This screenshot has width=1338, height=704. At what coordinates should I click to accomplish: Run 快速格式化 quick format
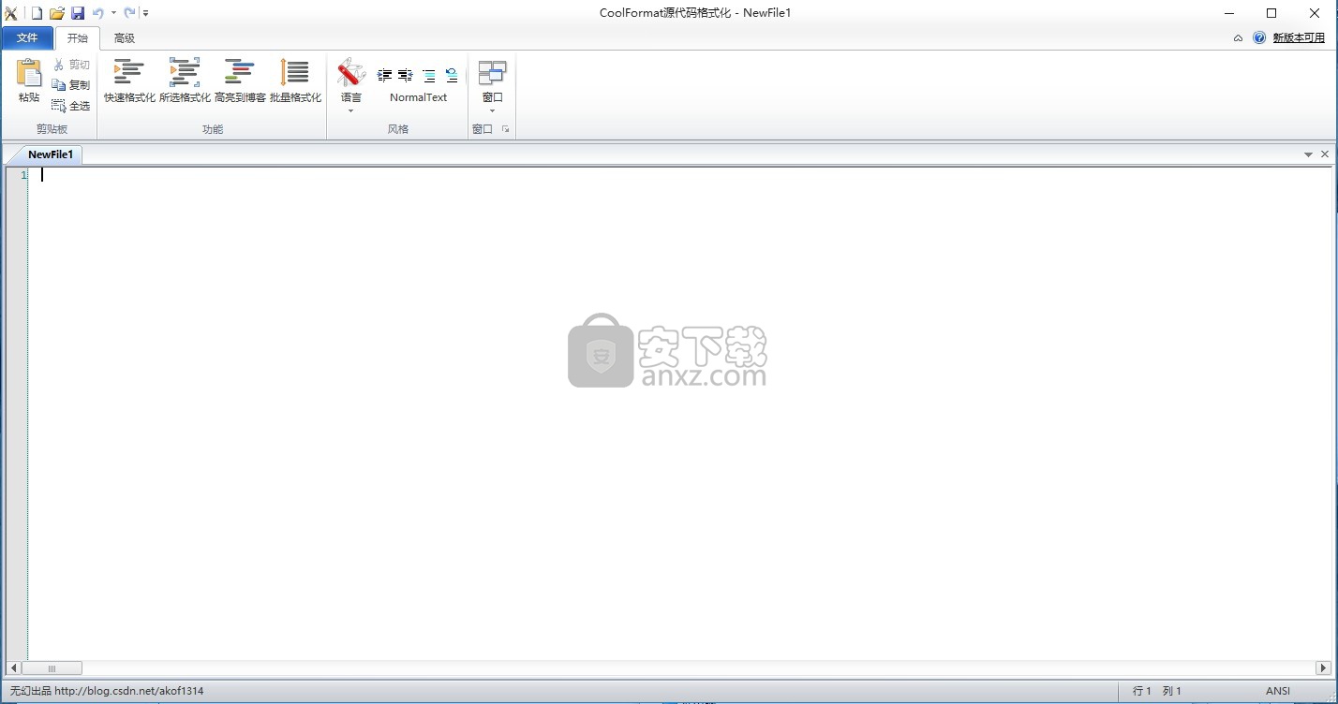coord(129,81)
